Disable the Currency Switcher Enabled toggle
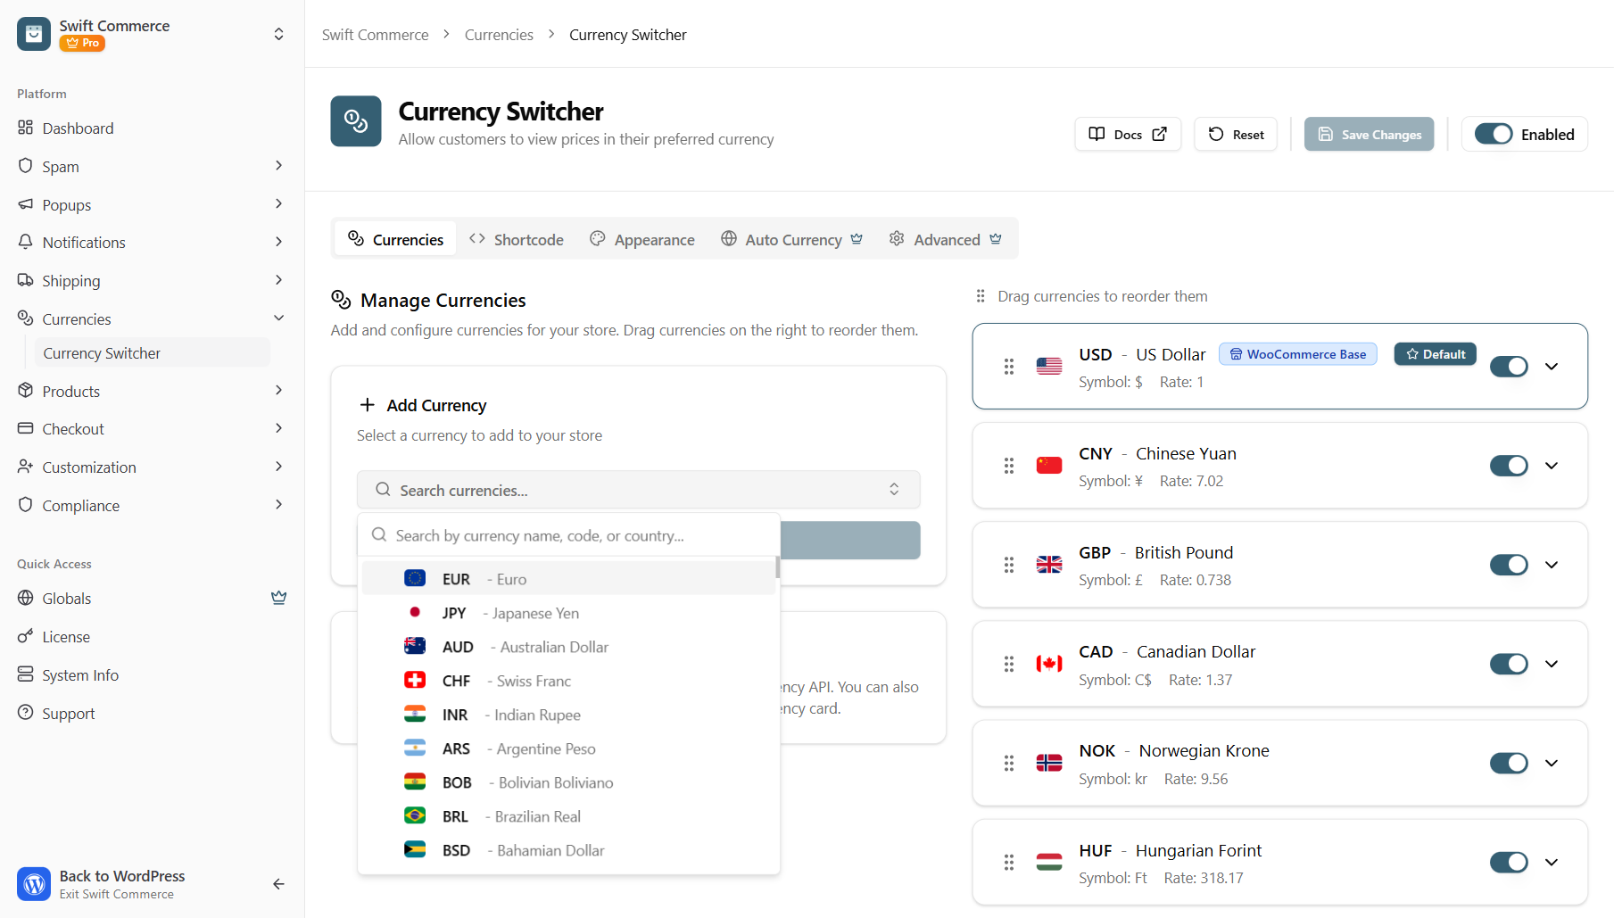Viewport: 1614px width, 918px height. pos(1493,134)
